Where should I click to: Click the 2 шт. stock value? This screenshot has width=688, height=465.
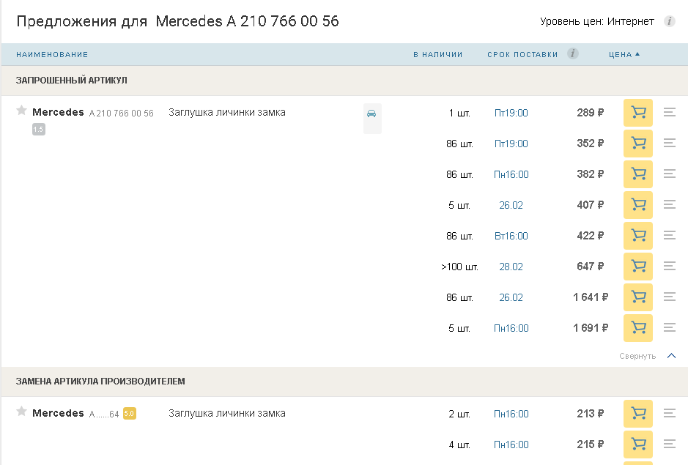[459, 414]
